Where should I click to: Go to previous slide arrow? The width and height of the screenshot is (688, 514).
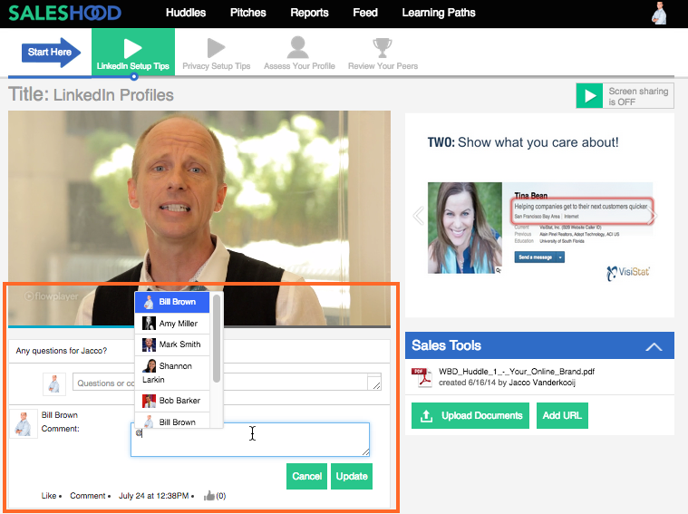tap(418, 215)
